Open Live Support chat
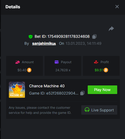 (x=99, y=110)
